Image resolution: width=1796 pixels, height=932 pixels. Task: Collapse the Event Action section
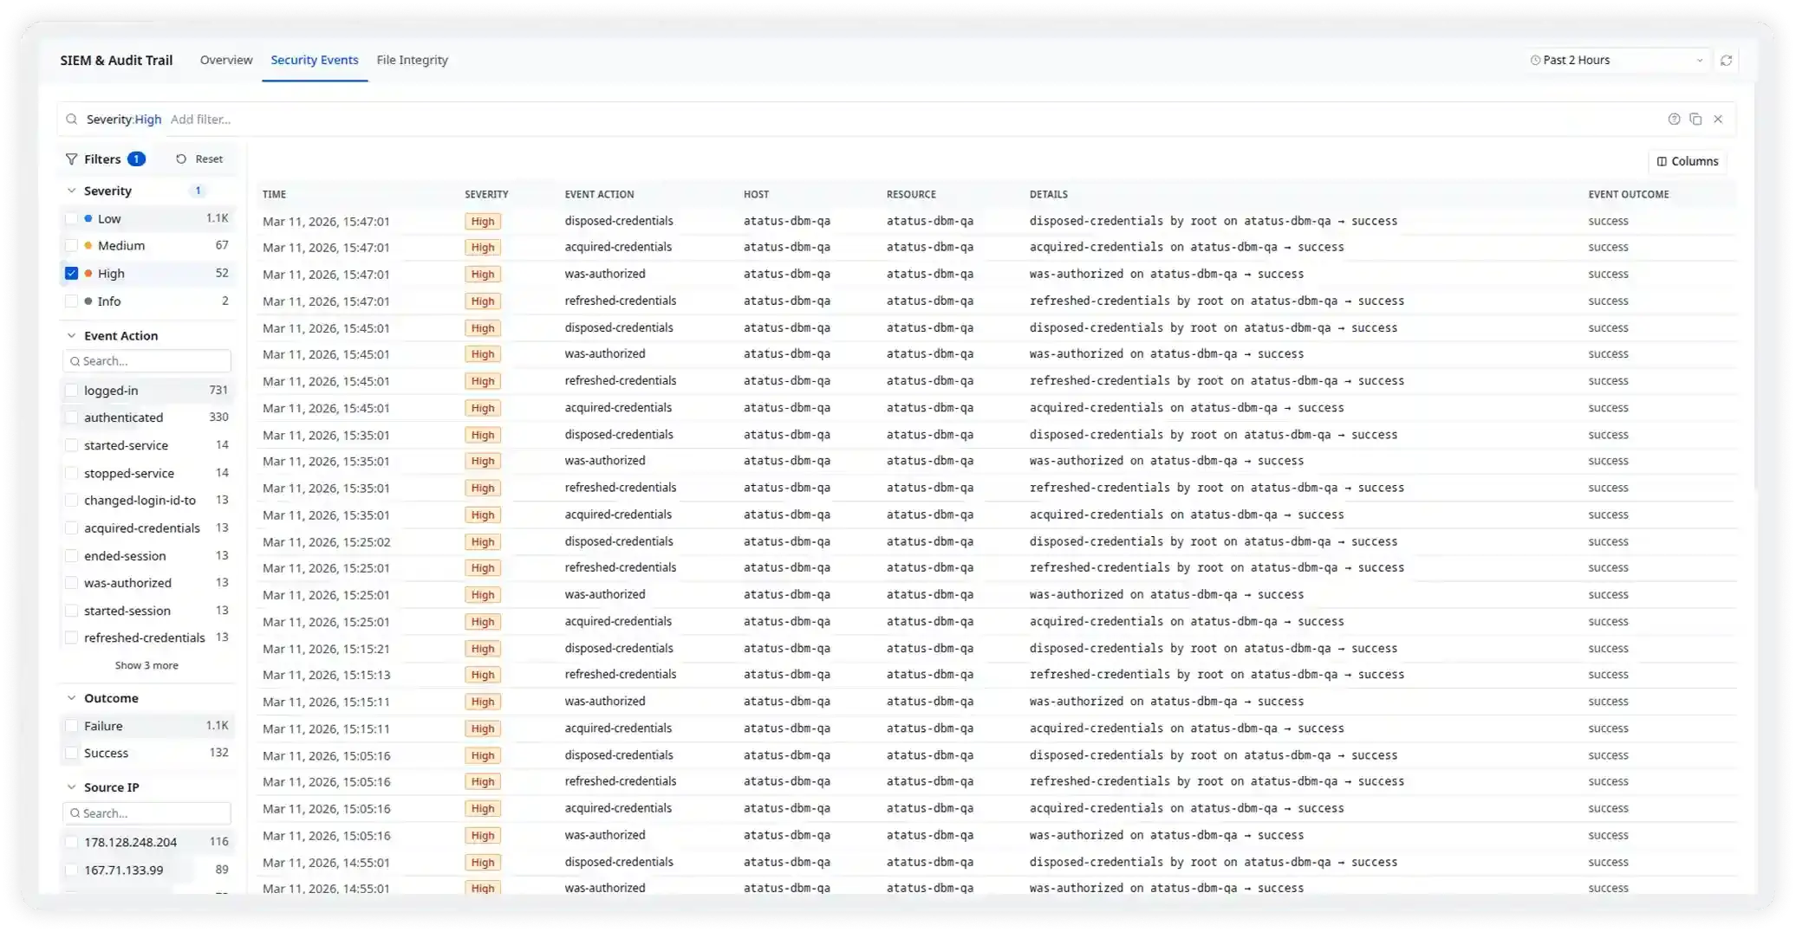tap(70, 335)
